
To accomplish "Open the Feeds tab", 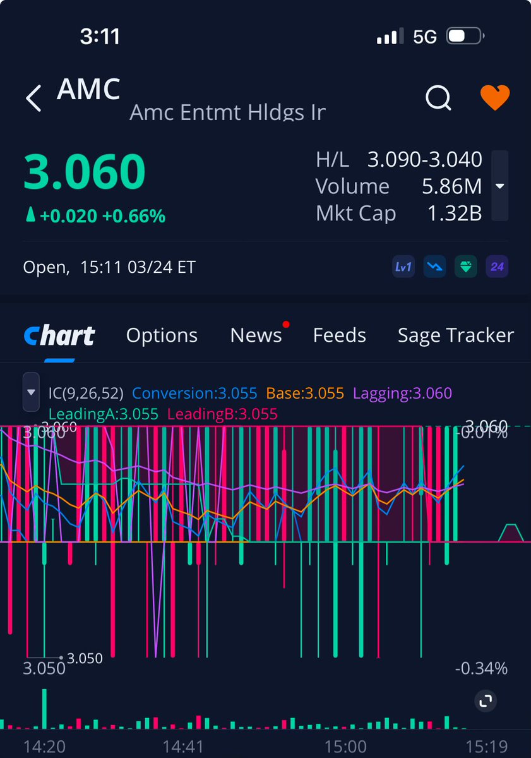I will click(x=339, y=335).
